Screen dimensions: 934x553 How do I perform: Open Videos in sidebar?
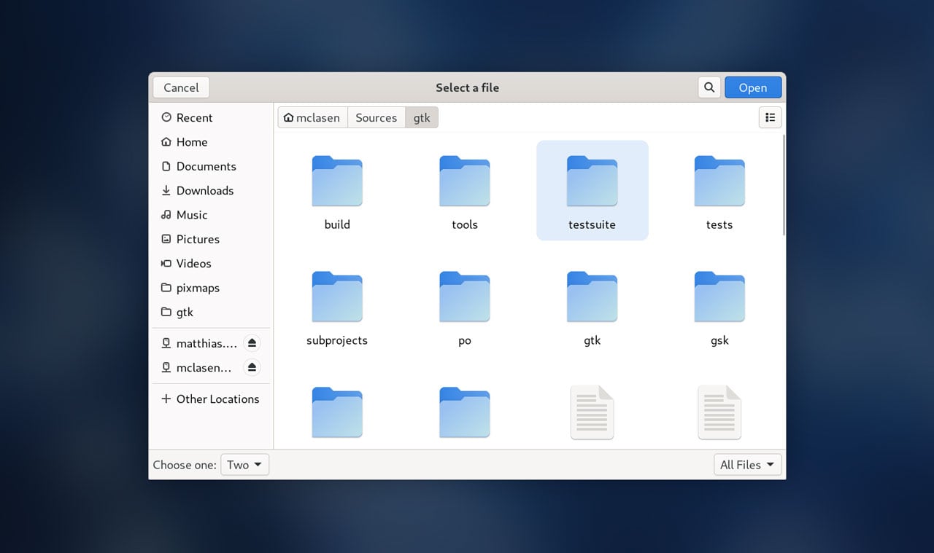[211, 263]
